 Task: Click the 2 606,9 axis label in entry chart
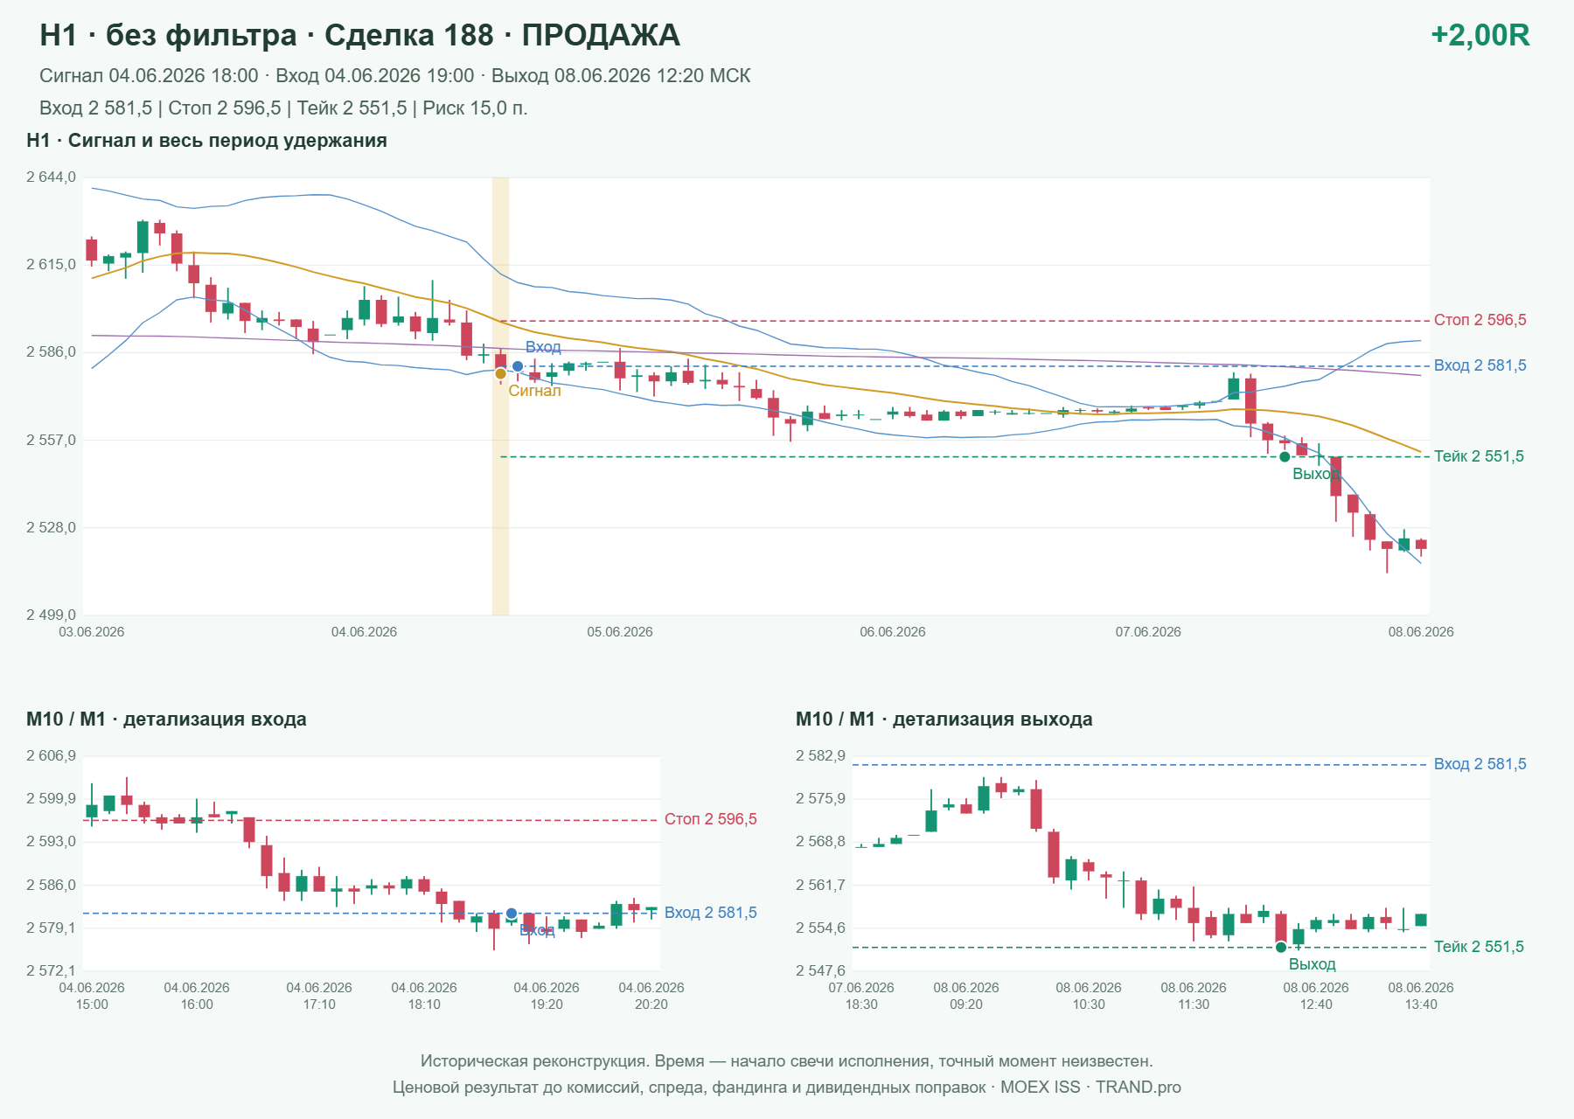point(51,756)
